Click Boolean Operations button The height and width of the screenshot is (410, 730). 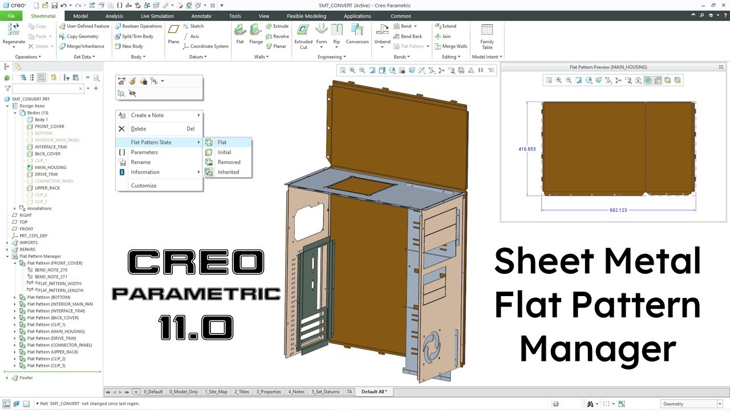click(x=138, y=26)
